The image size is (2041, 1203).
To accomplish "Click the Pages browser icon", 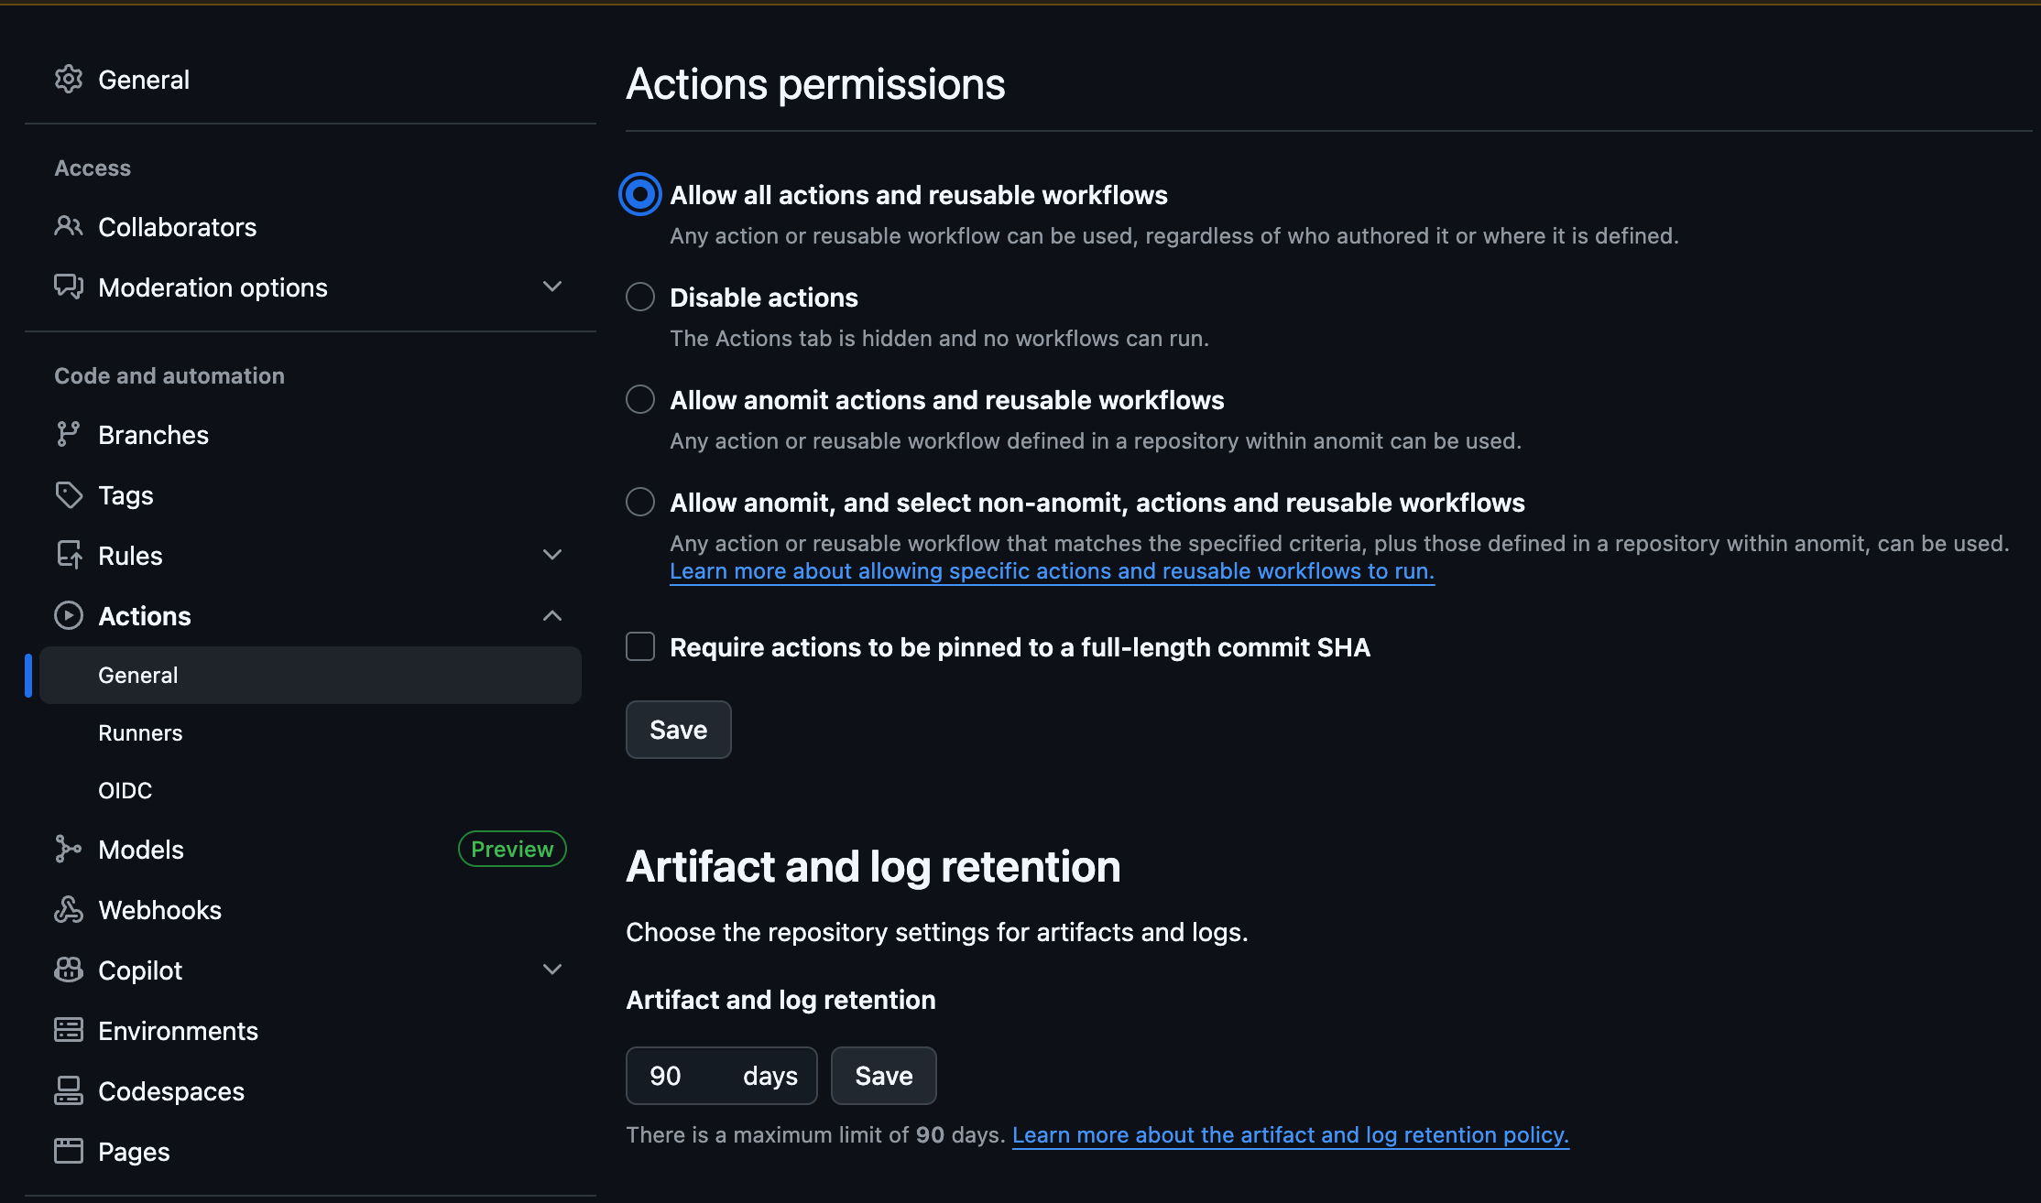I will pos(69,1151).
